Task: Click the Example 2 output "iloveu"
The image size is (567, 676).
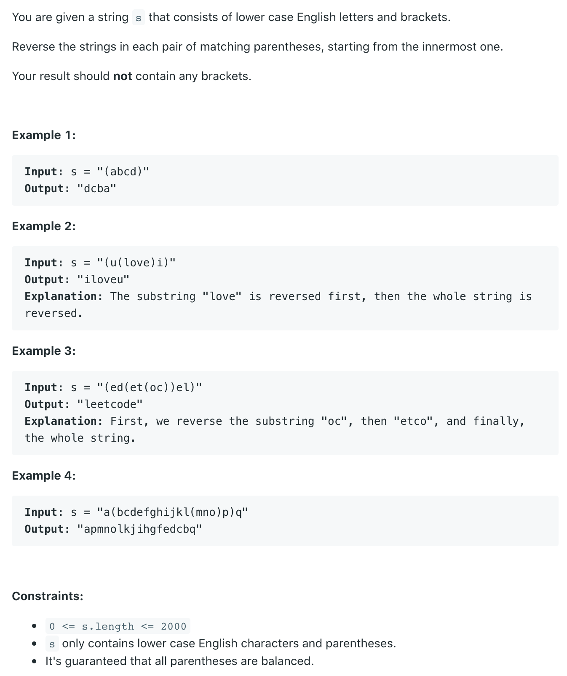Action: (x=103, y=279)
